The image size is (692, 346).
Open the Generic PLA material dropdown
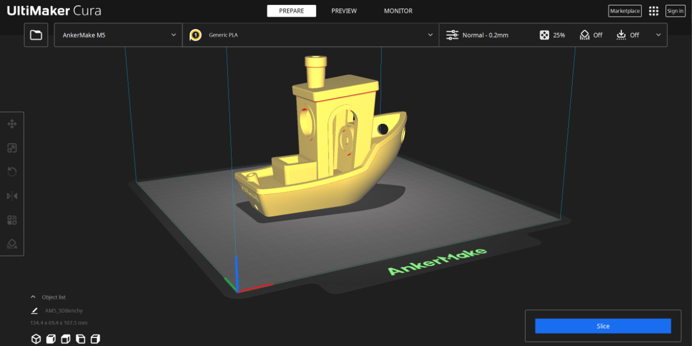[311, 35]
